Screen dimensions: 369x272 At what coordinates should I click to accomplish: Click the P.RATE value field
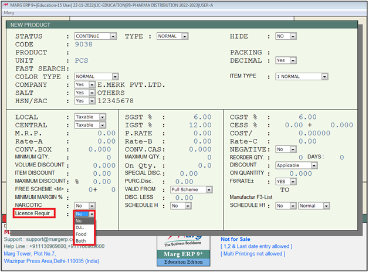pyautogui.click(x=202, y=133)
